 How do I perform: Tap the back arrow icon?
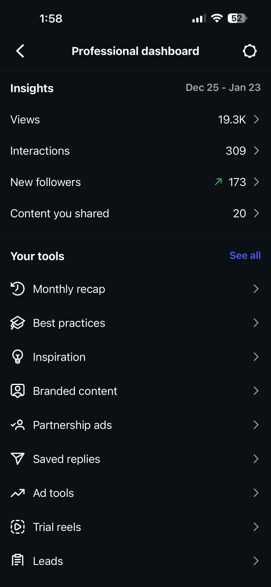20,51
